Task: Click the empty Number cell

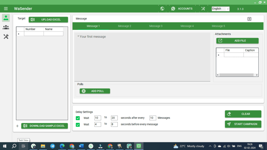Action: coord(34,34)
